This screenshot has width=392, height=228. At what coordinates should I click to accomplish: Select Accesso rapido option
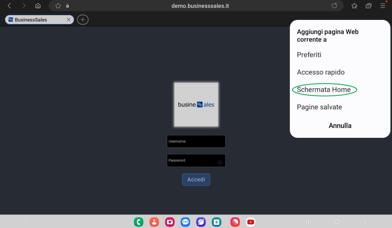(x=320, y=72)
